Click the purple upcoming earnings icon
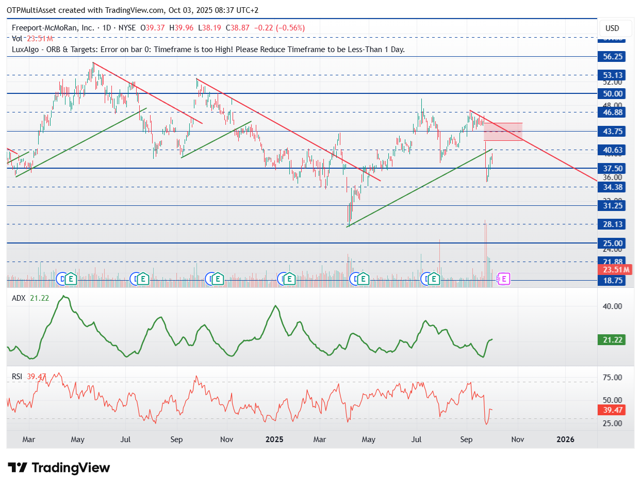641x487 pixels. (x=505, y=279)
